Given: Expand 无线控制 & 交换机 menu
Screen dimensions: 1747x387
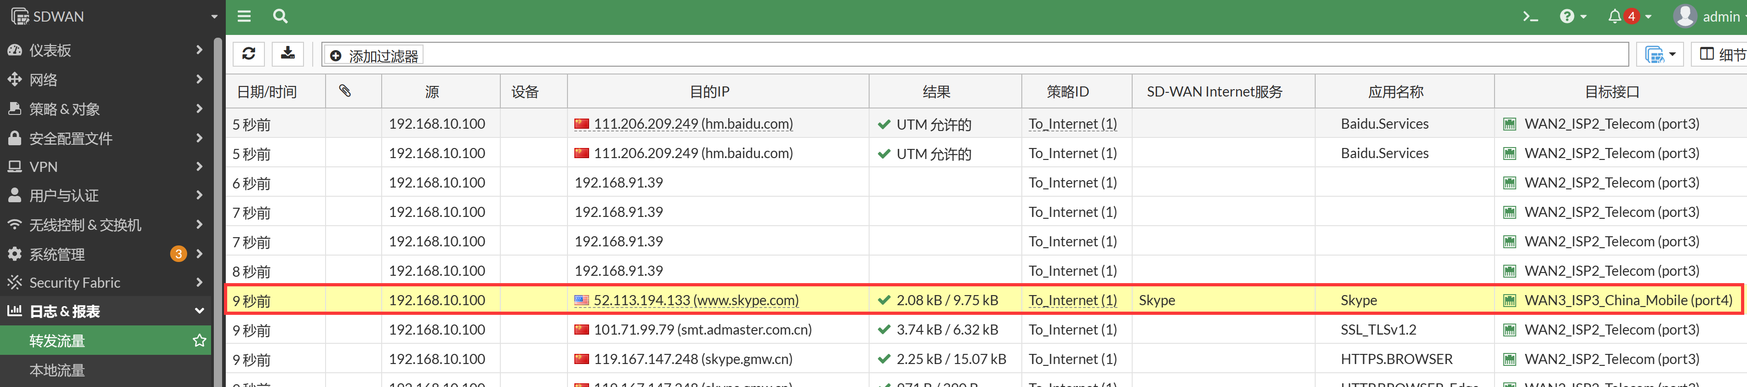Looking at the screenshot, I should point(106,225).
